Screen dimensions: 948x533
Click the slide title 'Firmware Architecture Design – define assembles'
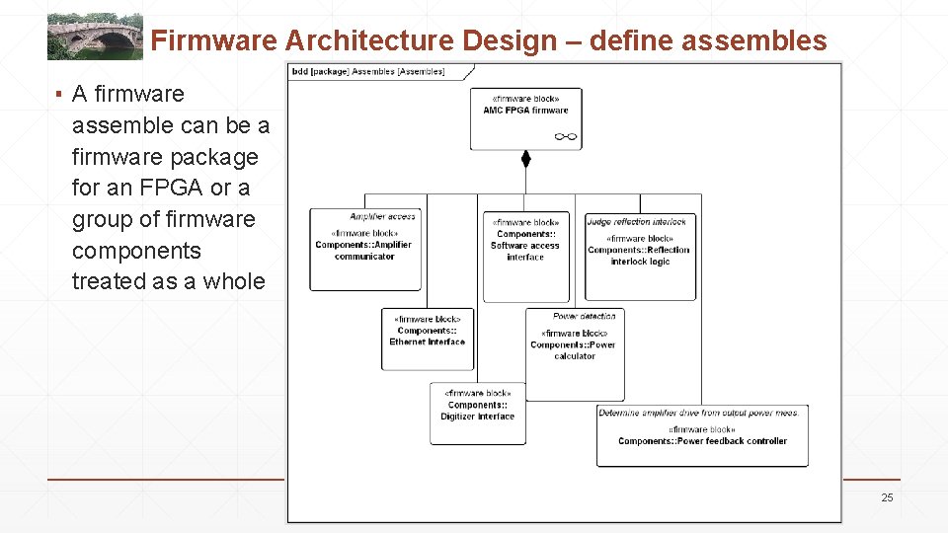point(489,40)
